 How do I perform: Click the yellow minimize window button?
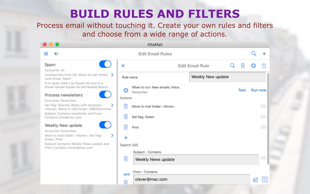tap(51, 44)
